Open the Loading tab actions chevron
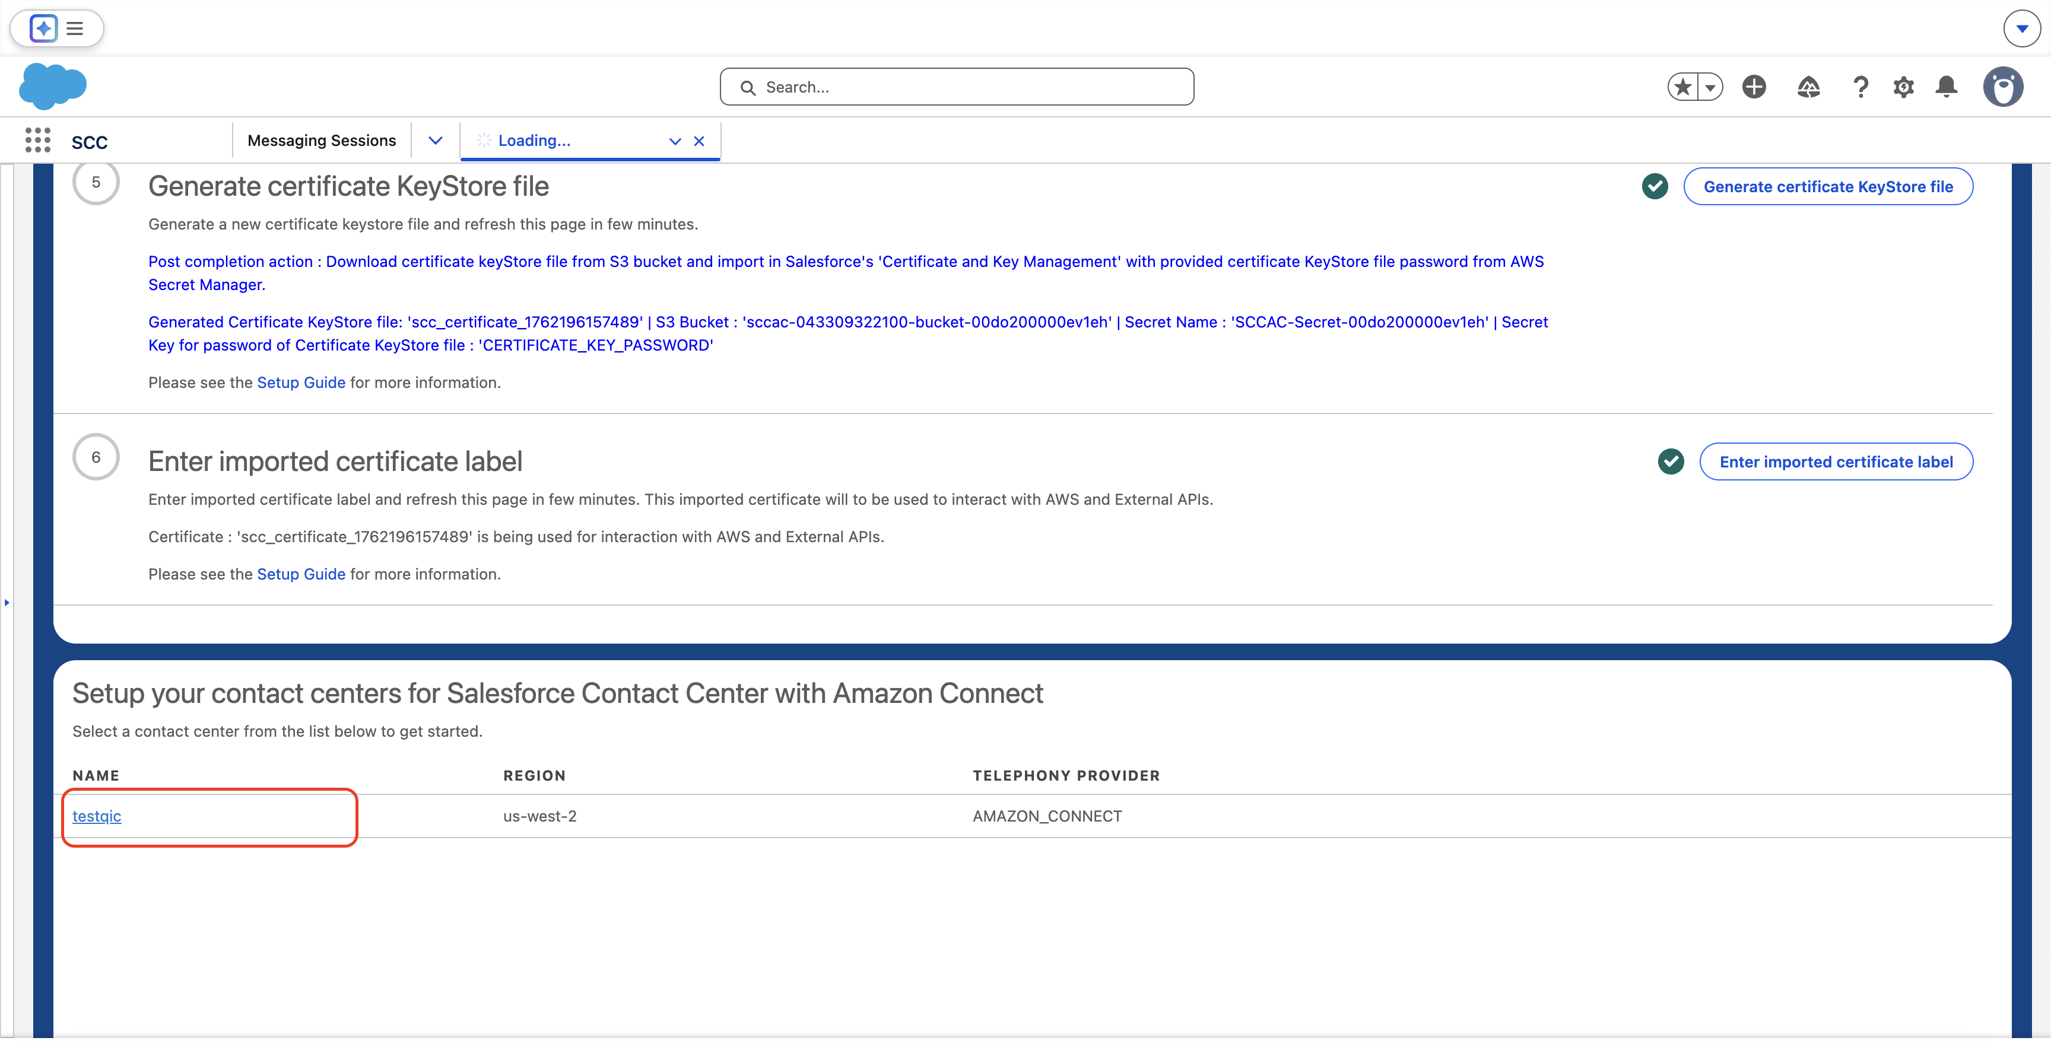 pos(674,142)
